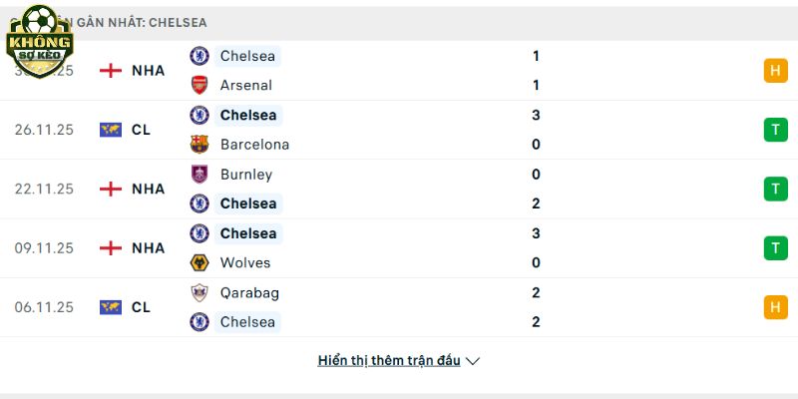The image size is (798, 399).
Task: Open the CL league label dated 06.11.25
Action: (141, 307)
